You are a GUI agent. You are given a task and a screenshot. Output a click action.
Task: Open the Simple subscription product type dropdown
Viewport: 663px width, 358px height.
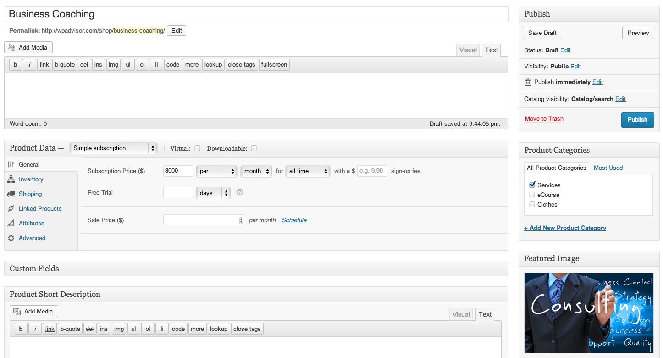[113, 148]
